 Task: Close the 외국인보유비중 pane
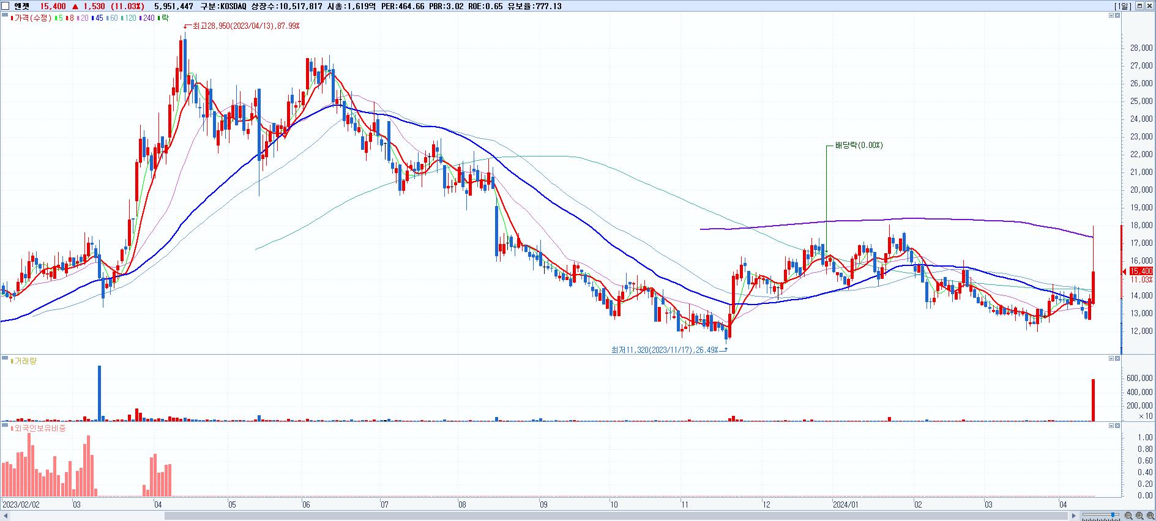[1117, 426]
